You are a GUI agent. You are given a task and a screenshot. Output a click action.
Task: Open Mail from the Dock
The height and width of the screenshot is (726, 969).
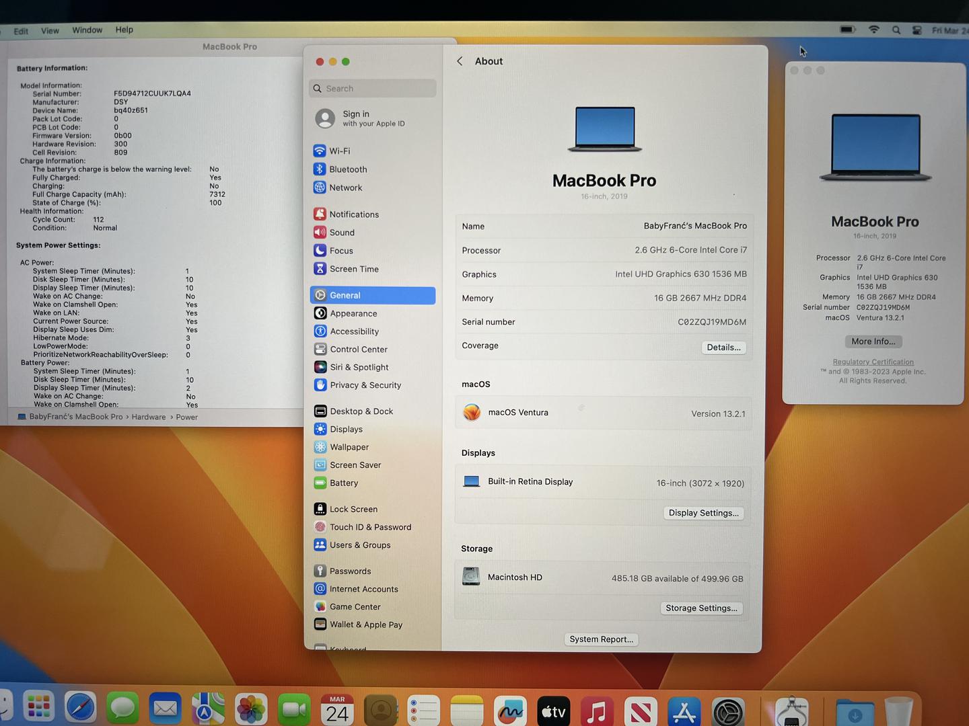click(x=166, y=709)
